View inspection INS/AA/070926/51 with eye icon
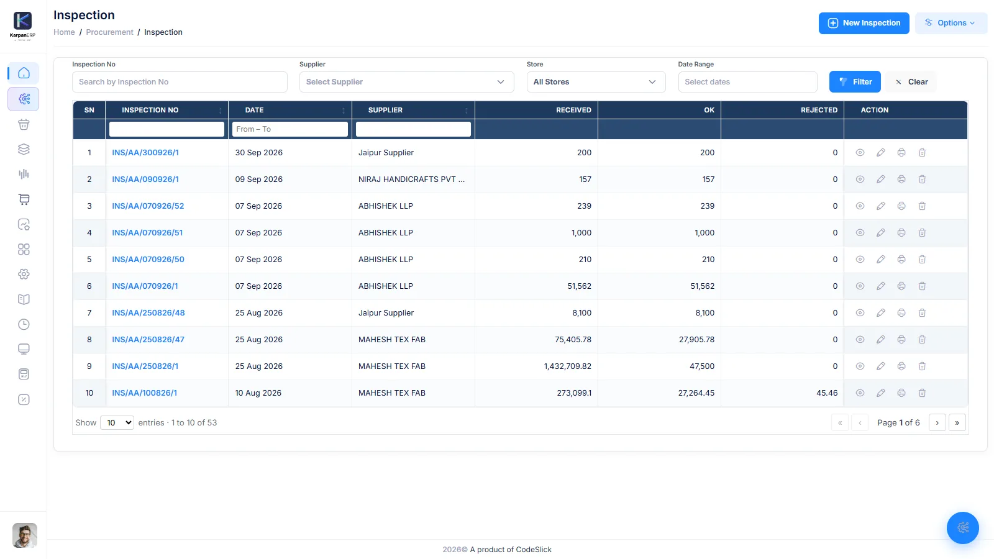 pyautogui.click(x=860, y=233)
